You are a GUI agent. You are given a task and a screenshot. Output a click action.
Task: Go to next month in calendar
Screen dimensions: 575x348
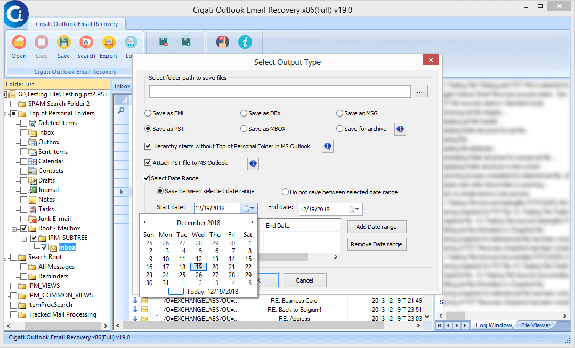click(x=252, y=222)
